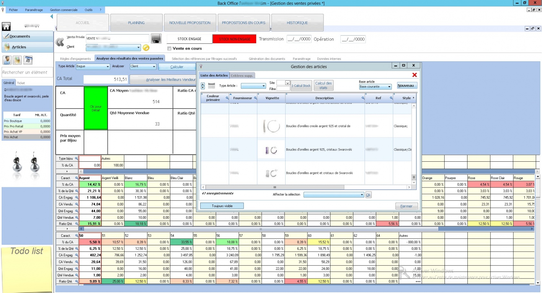
Task: Click the grid table icon in Gestion des articles
Action: pyautogui.click(x=211, y=86)
